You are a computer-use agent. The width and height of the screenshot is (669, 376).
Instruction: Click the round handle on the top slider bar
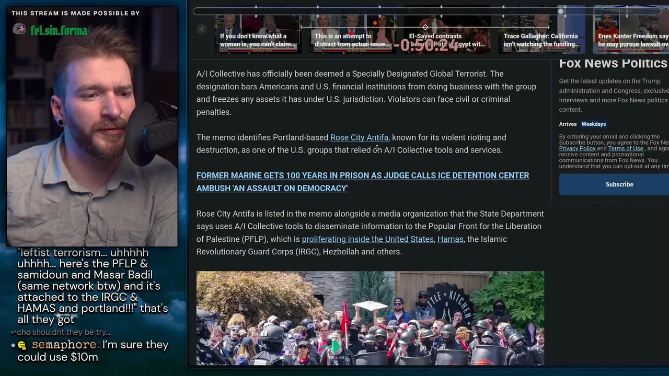click(x=561, y=11)
